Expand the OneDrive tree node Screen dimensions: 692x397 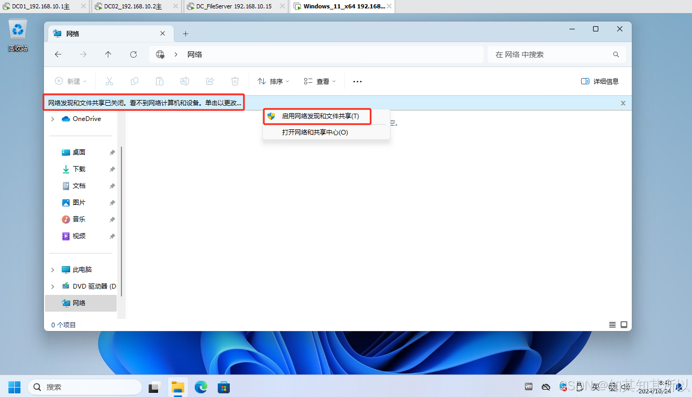coord(52,119)
